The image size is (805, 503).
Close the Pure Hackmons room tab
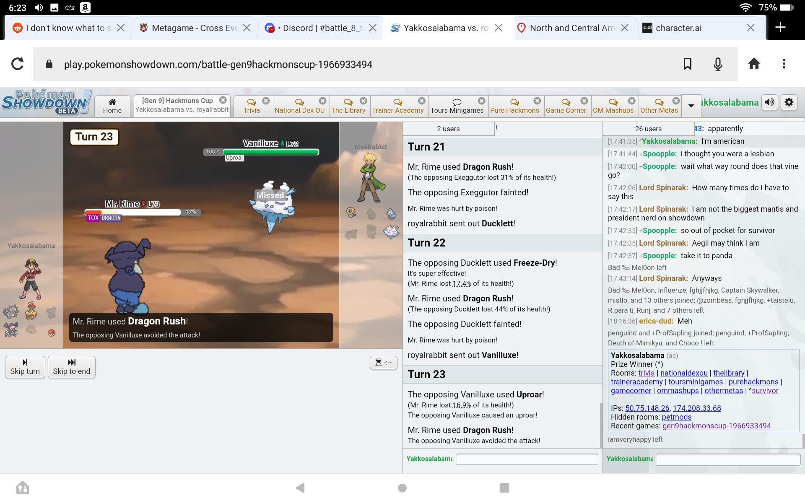(537, 101)
